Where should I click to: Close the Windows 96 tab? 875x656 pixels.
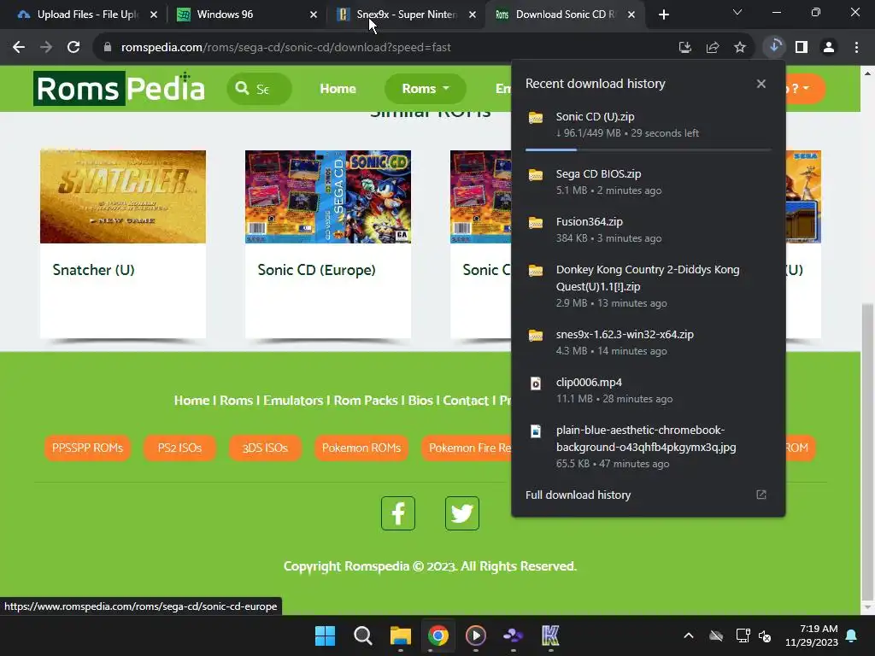click(313, 15)
